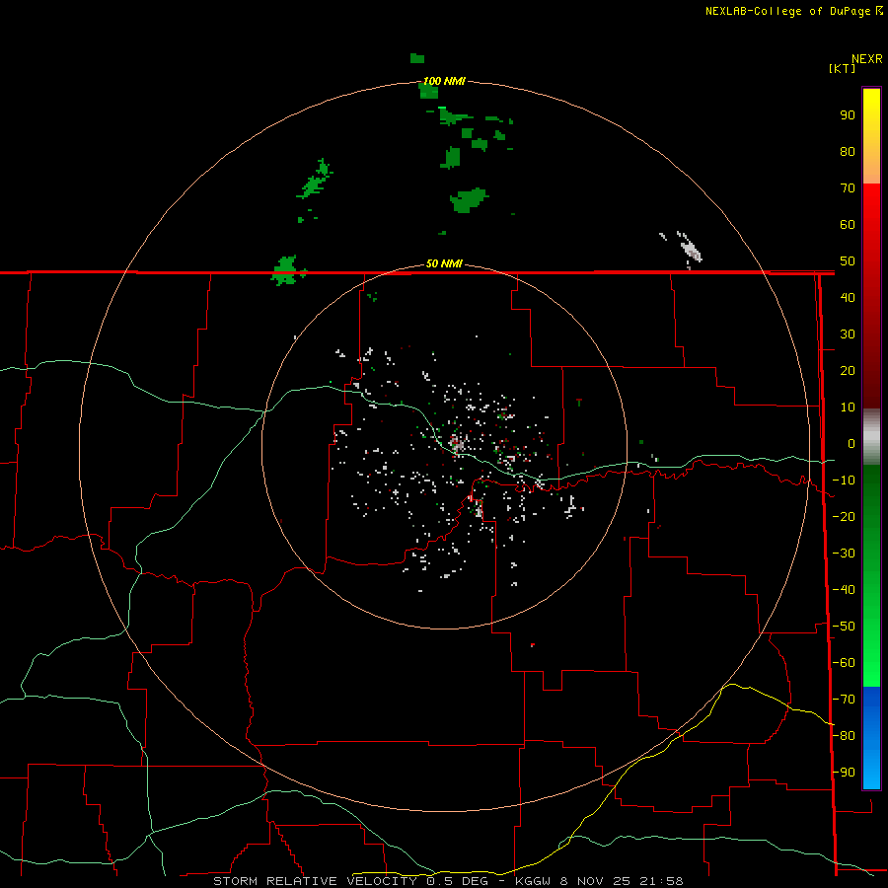The image size is (888, 888).
Task: Click the 100 NMI range ring label
Action: [x=444, y=81]
